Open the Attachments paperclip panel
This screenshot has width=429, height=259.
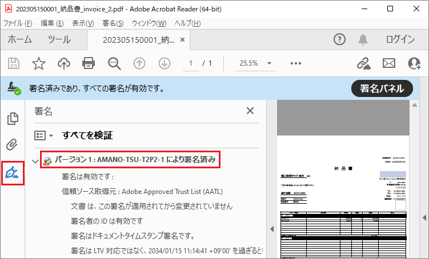[12, 145]
